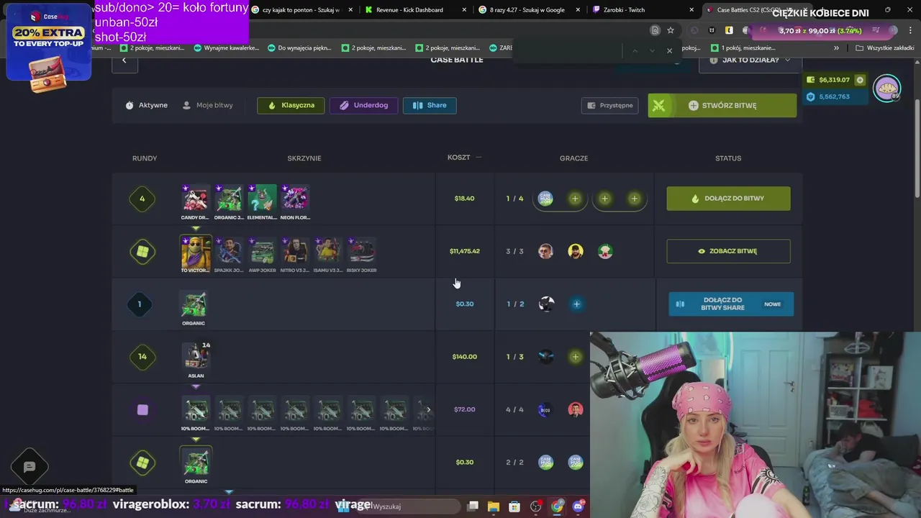Click the purple square mode icon of $72.00 battle

click(142, 409)
